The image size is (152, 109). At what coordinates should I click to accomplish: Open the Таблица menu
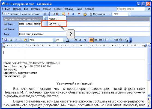point(69,9)
